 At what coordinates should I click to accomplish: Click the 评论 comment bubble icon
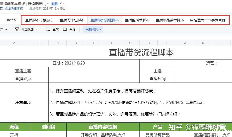(65, 29)
